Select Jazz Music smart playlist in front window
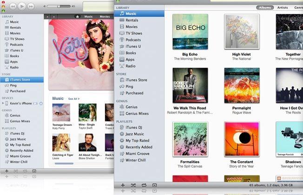The image size is (303, 195). [139, 134]
